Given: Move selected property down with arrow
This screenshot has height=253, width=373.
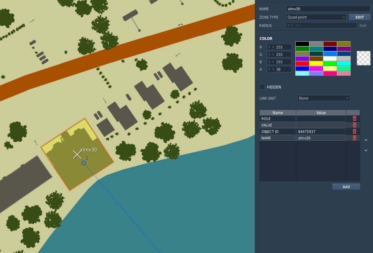Looking at the screenshot, I should click(366, 150).
